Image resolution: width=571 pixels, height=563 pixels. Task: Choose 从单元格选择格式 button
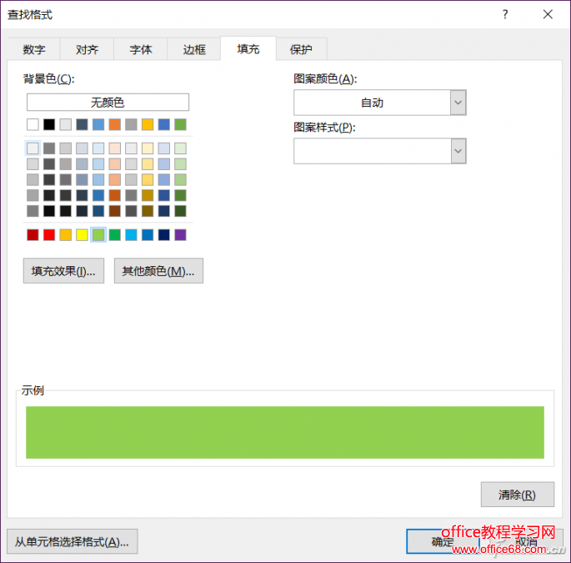pos(72,541)
